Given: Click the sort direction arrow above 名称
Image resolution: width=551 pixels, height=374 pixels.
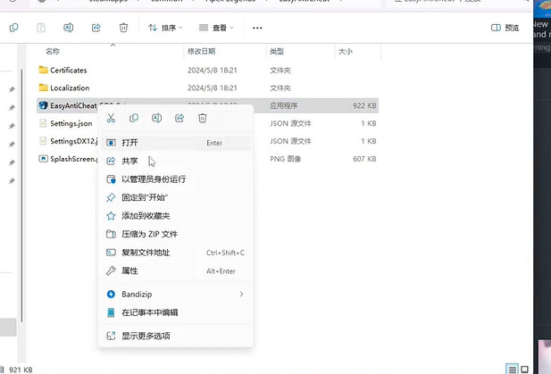Looking at the screenshot, I should click(x=113, y=45).
